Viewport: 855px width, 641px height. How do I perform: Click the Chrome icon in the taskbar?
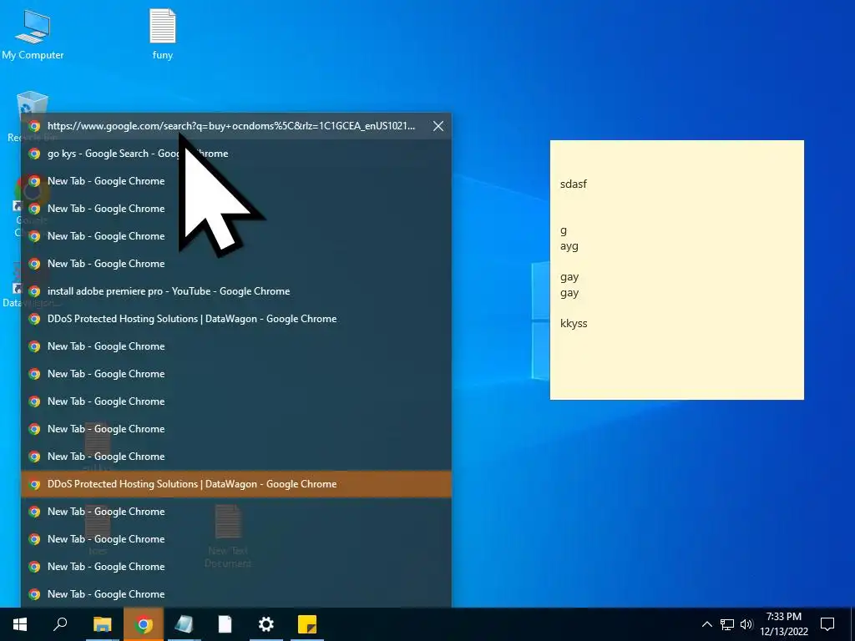[x=144, y=624]
